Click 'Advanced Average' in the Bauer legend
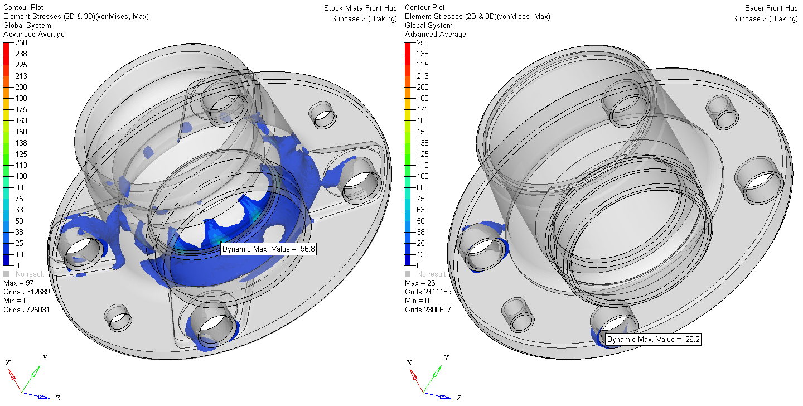Image resolution: width=803 pixels, height=406 pixels. (436, 35)
